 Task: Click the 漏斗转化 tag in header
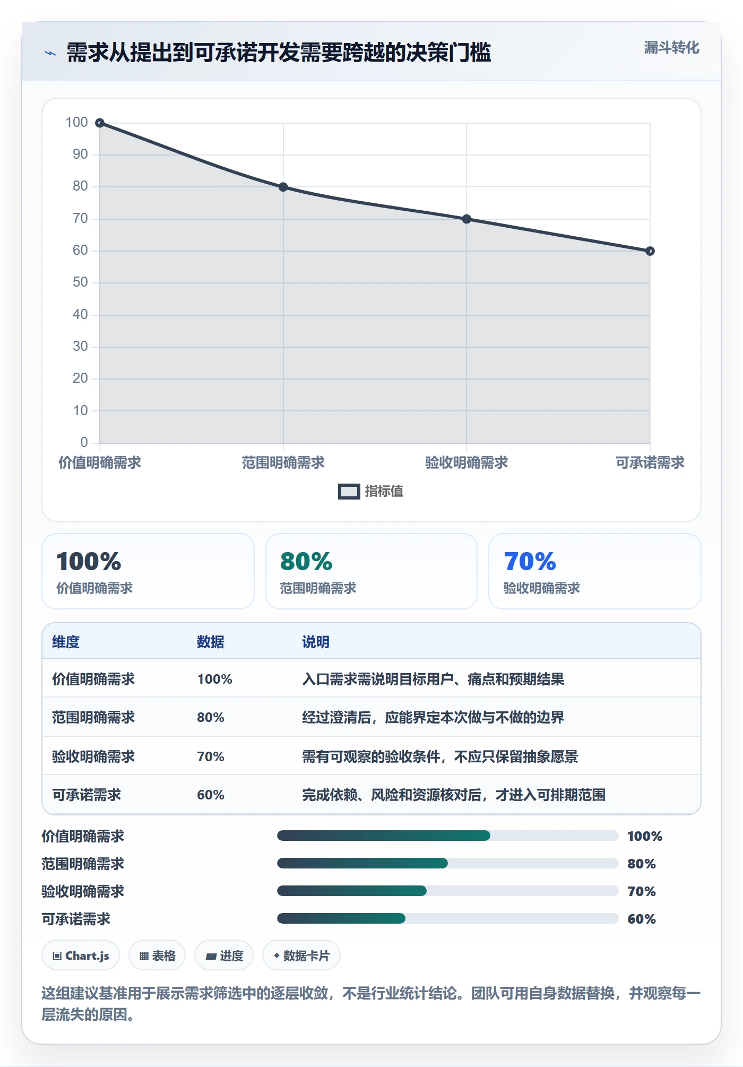pos(671,48)
